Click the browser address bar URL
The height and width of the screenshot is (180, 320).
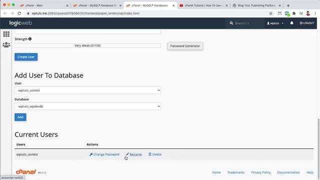coord(85,13)
